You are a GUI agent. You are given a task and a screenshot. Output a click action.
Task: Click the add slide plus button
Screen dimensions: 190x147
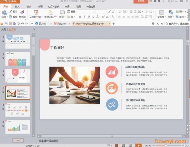[18, 140]
